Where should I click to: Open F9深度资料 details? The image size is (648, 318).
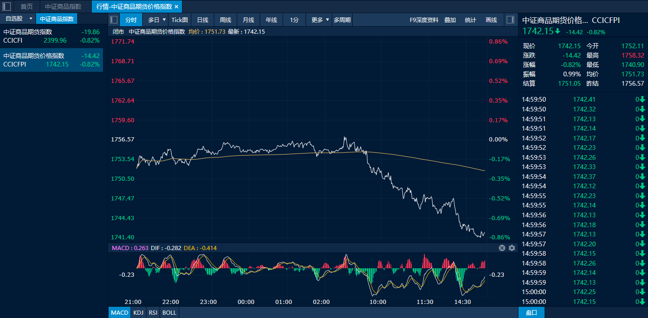pyautogui.click(x=424, y=20)
